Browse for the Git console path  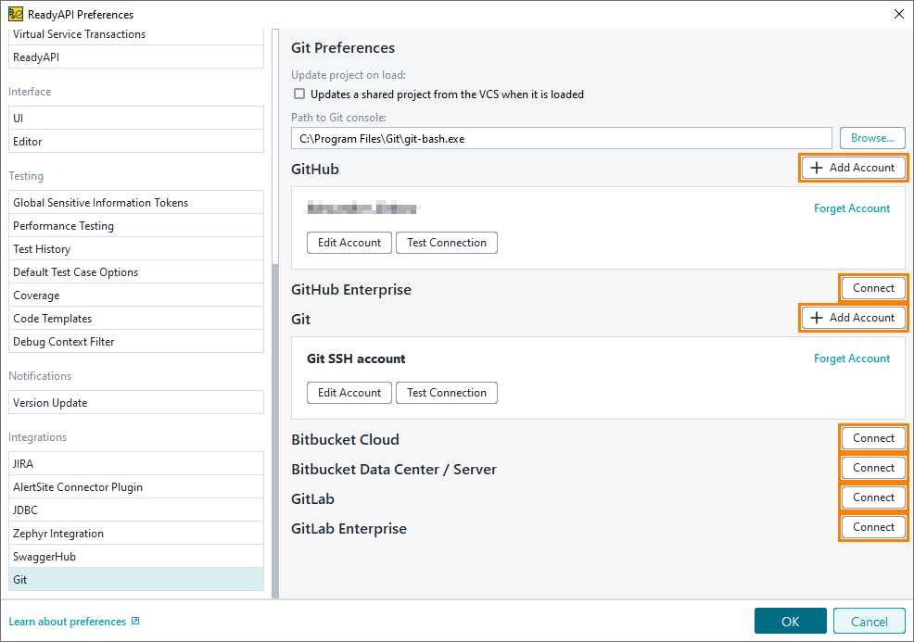tap(871, 138)
